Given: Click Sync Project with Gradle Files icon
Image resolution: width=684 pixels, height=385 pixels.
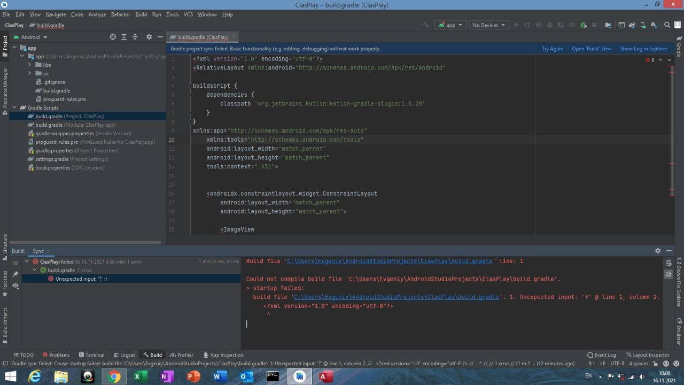Looking at the screenshot, I should 632,25.
